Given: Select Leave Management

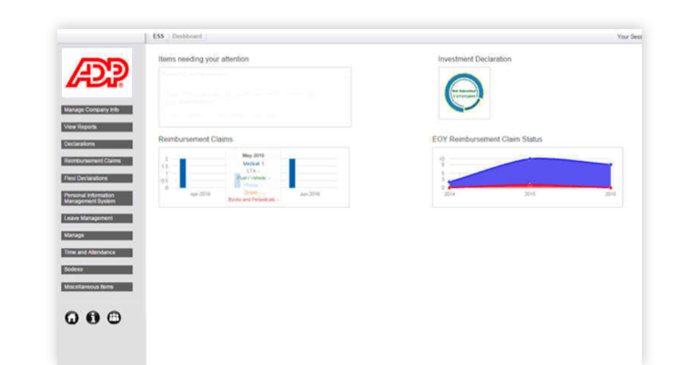Looking at the screenshot, I should (96, 219).
